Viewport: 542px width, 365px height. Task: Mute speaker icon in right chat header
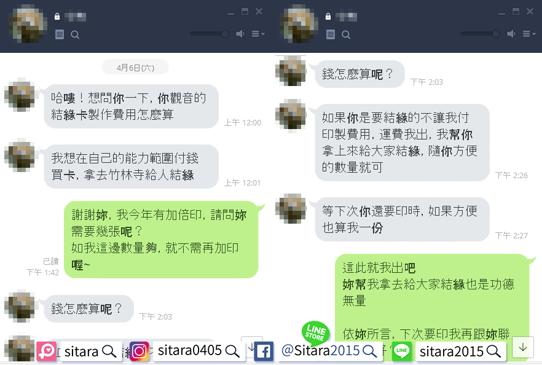(x=511, y=34)
